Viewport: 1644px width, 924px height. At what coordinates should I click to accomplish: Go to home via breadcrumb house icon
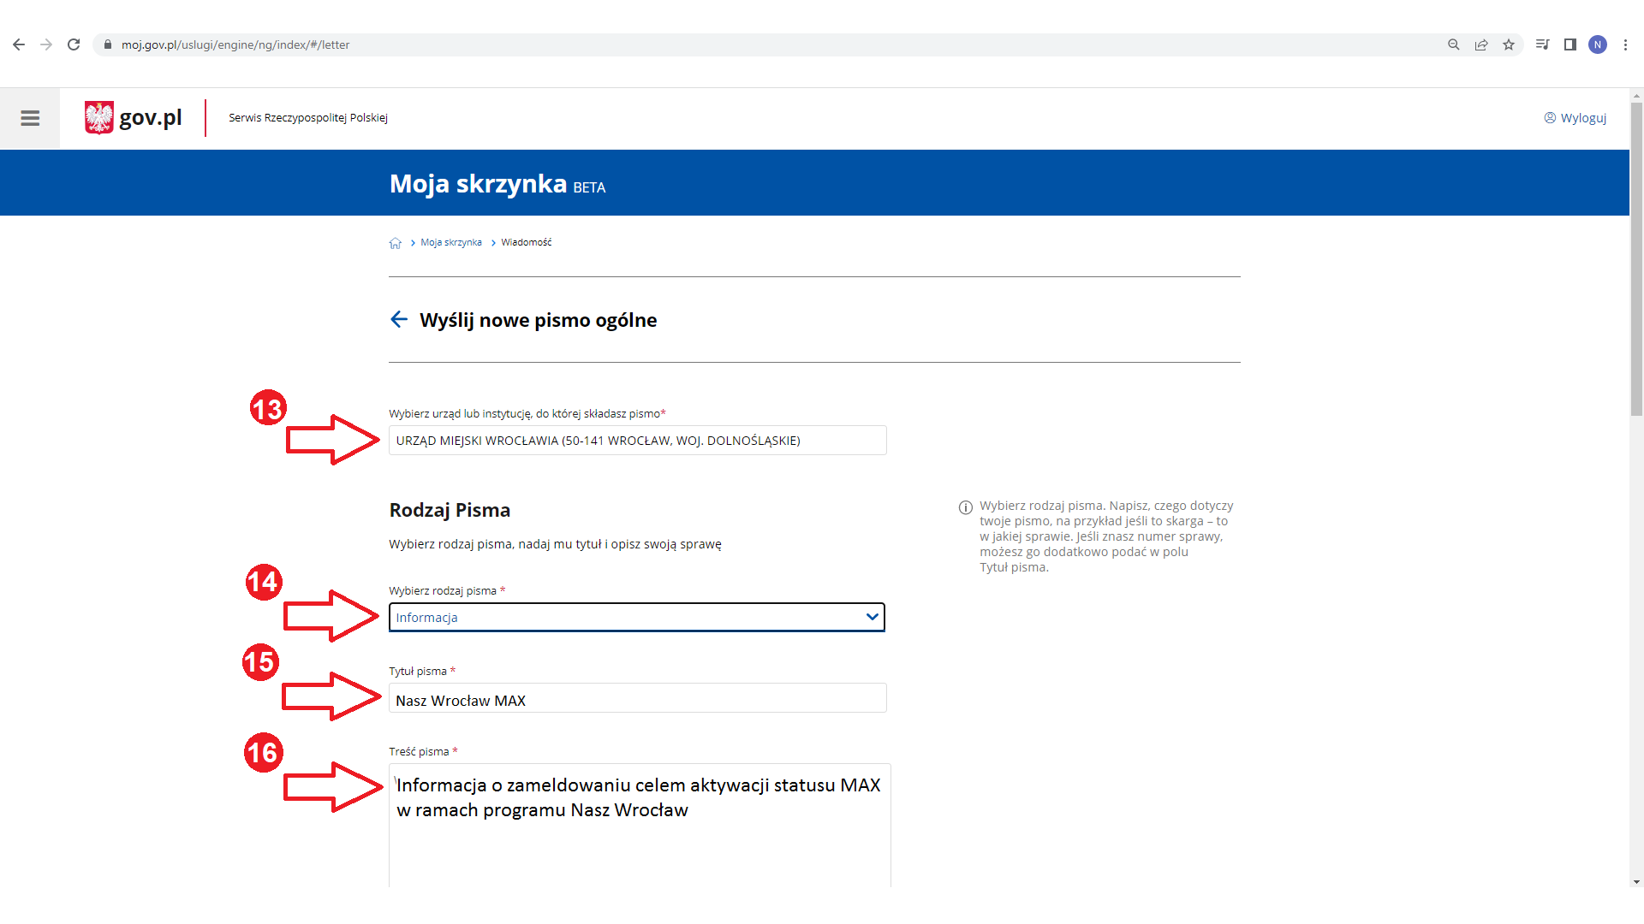click(x=396, y=243)
